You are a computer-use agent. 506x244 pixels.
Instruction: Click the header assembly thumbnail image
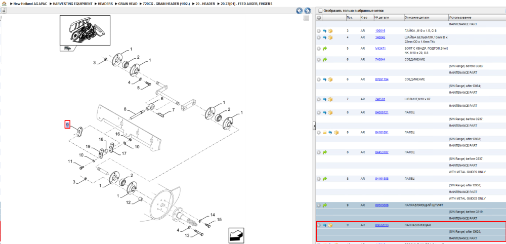pyautogui.click(x=85, y=31)
